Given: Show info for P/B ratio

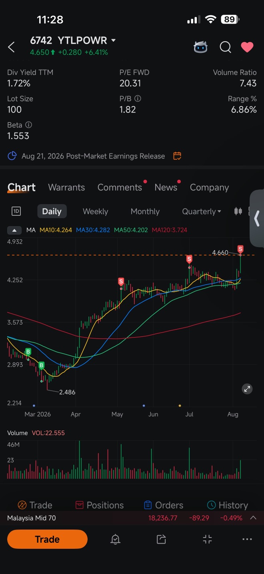Looking at the screenshot, I should pos(138,98).
